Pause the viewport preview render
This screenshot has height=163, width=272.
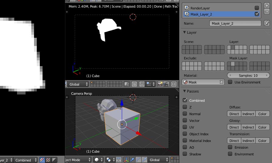coord(174,84)
